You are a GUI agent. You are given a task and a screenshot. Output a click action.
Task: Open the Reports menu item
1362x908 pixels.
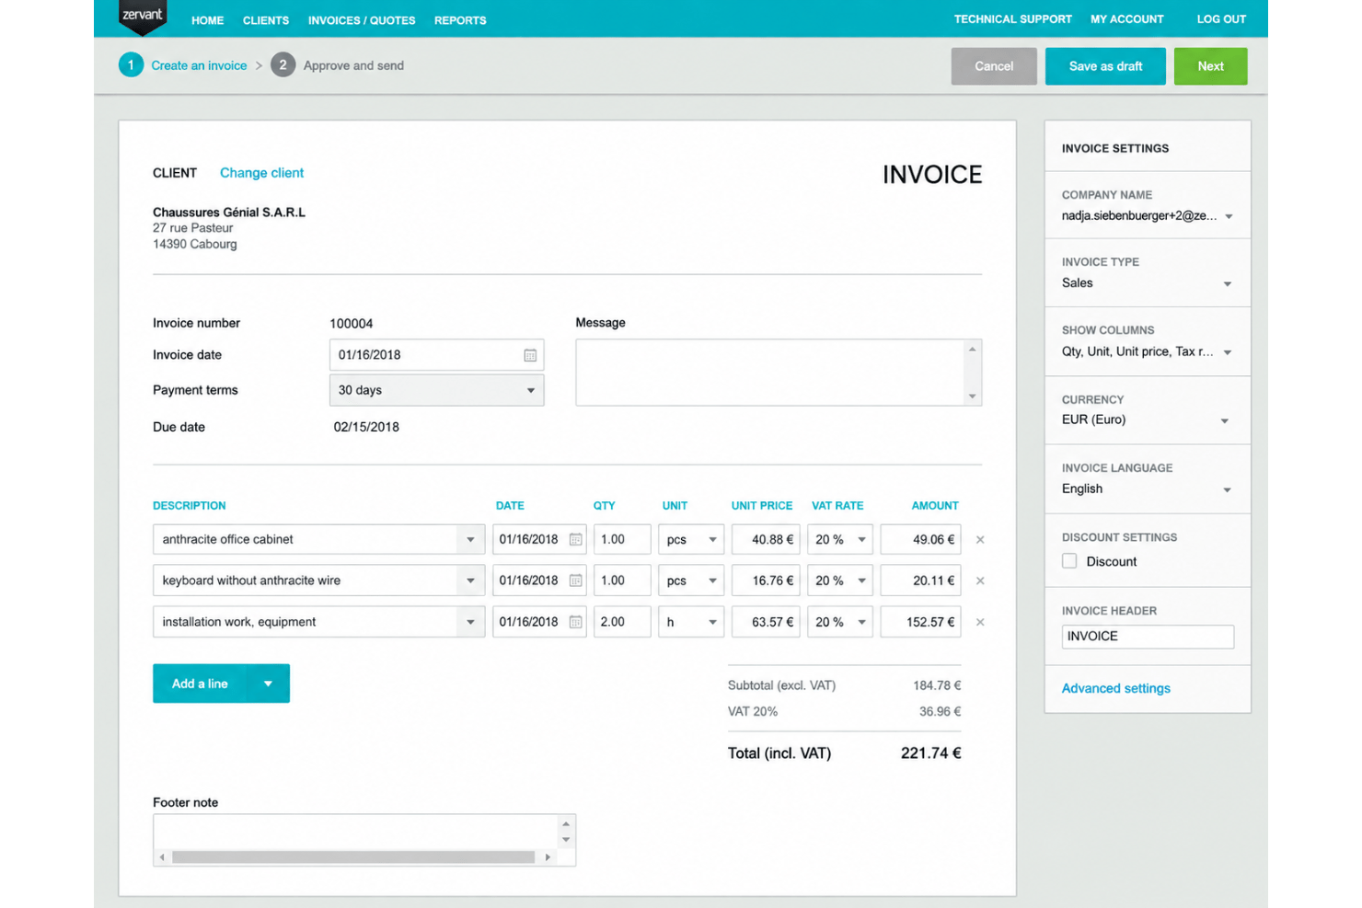(x=460, y=20)
